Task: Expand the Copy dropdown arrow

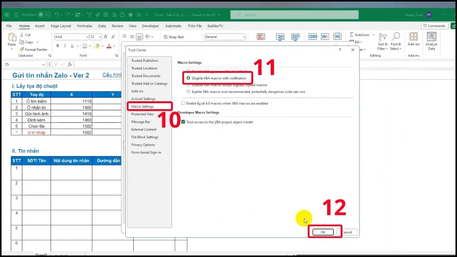Action: coord(37,42)
